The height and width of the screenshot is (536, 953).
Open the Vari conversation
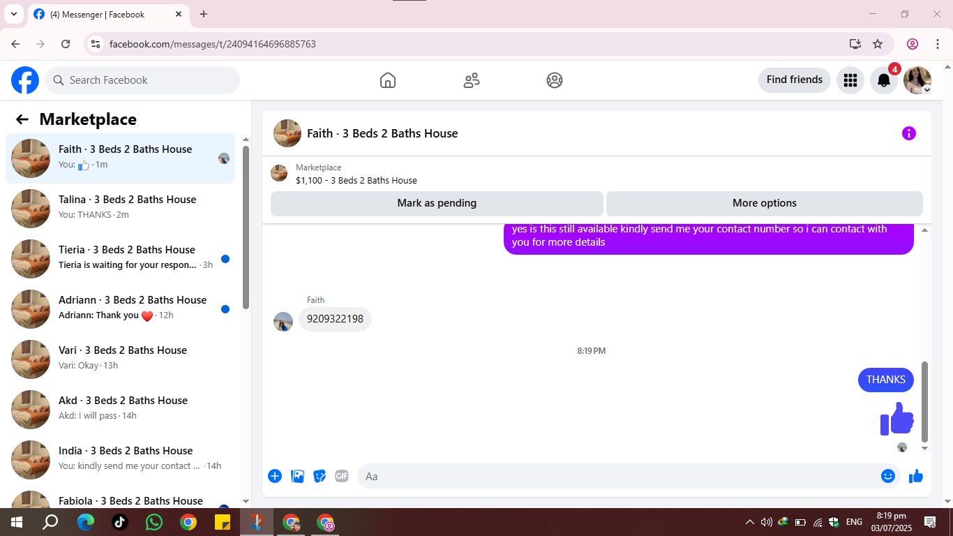(120, 359)
